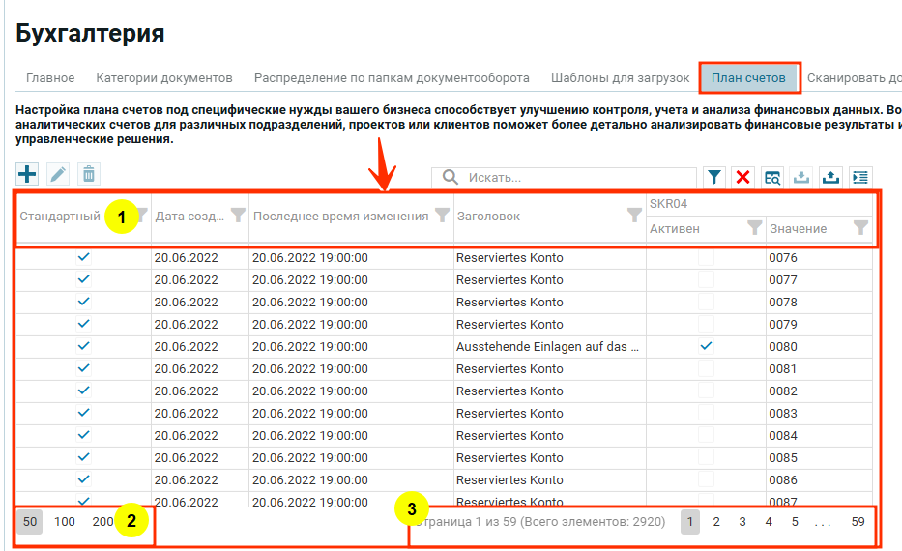
Task: Click the pencil edit icon
Action: (x=58, y=174)
